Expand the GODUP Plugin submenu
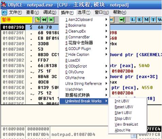Image resolution: width=162 pixels, height=139 pixels. click(84, 49)
